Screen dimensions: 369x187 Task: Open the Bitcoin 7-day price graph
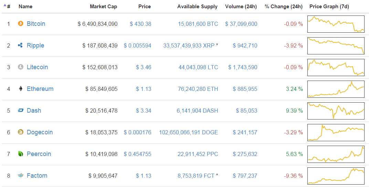(336, 24)
